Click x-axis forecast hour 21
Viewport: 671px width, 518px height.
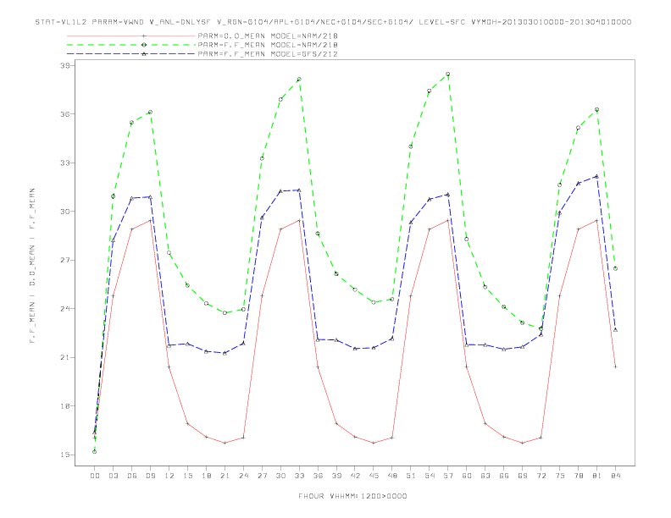[x=225, y=476]
